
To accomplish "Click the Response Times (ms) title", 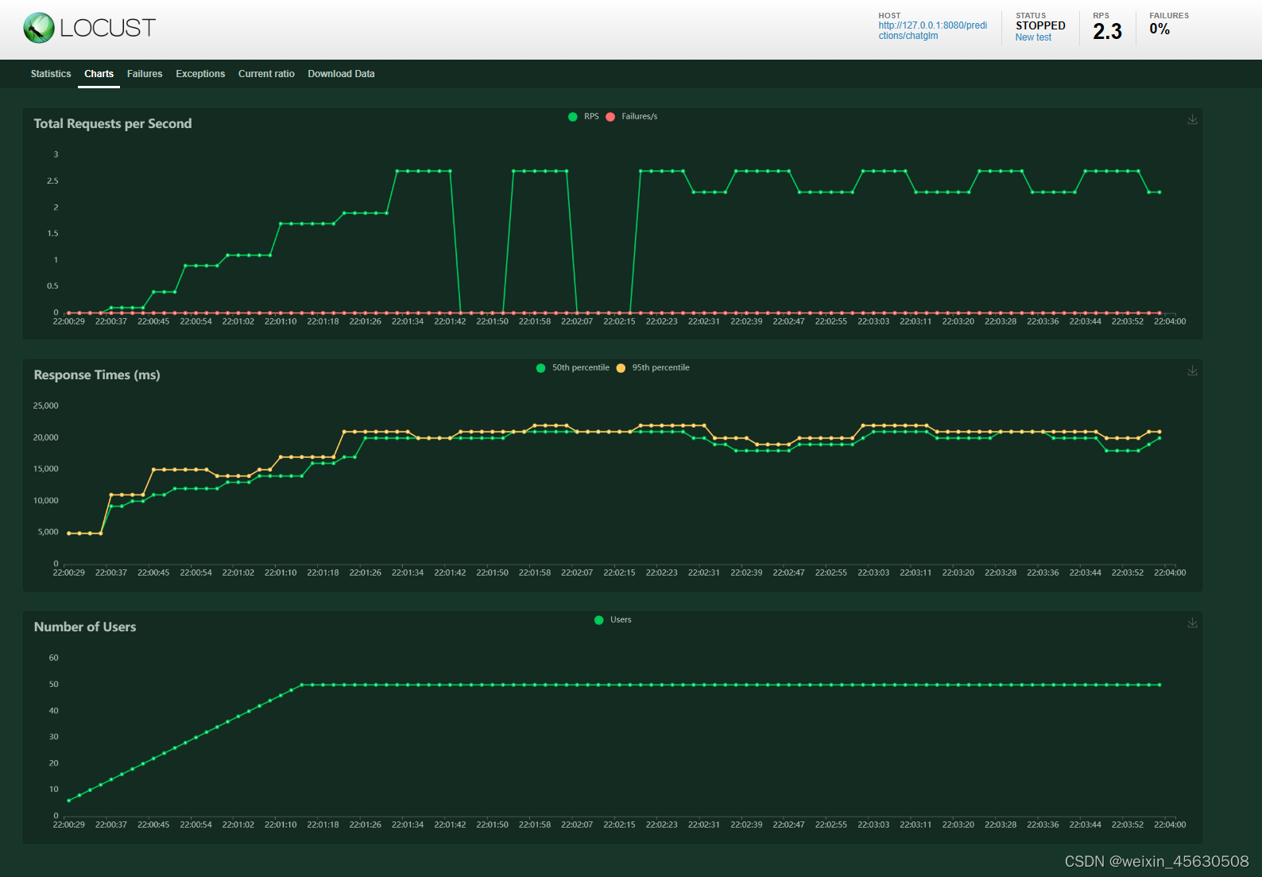I will pos(97,375).
